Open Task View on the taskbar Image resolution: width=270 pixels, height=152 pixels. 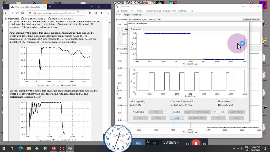(x=12, y=148)
